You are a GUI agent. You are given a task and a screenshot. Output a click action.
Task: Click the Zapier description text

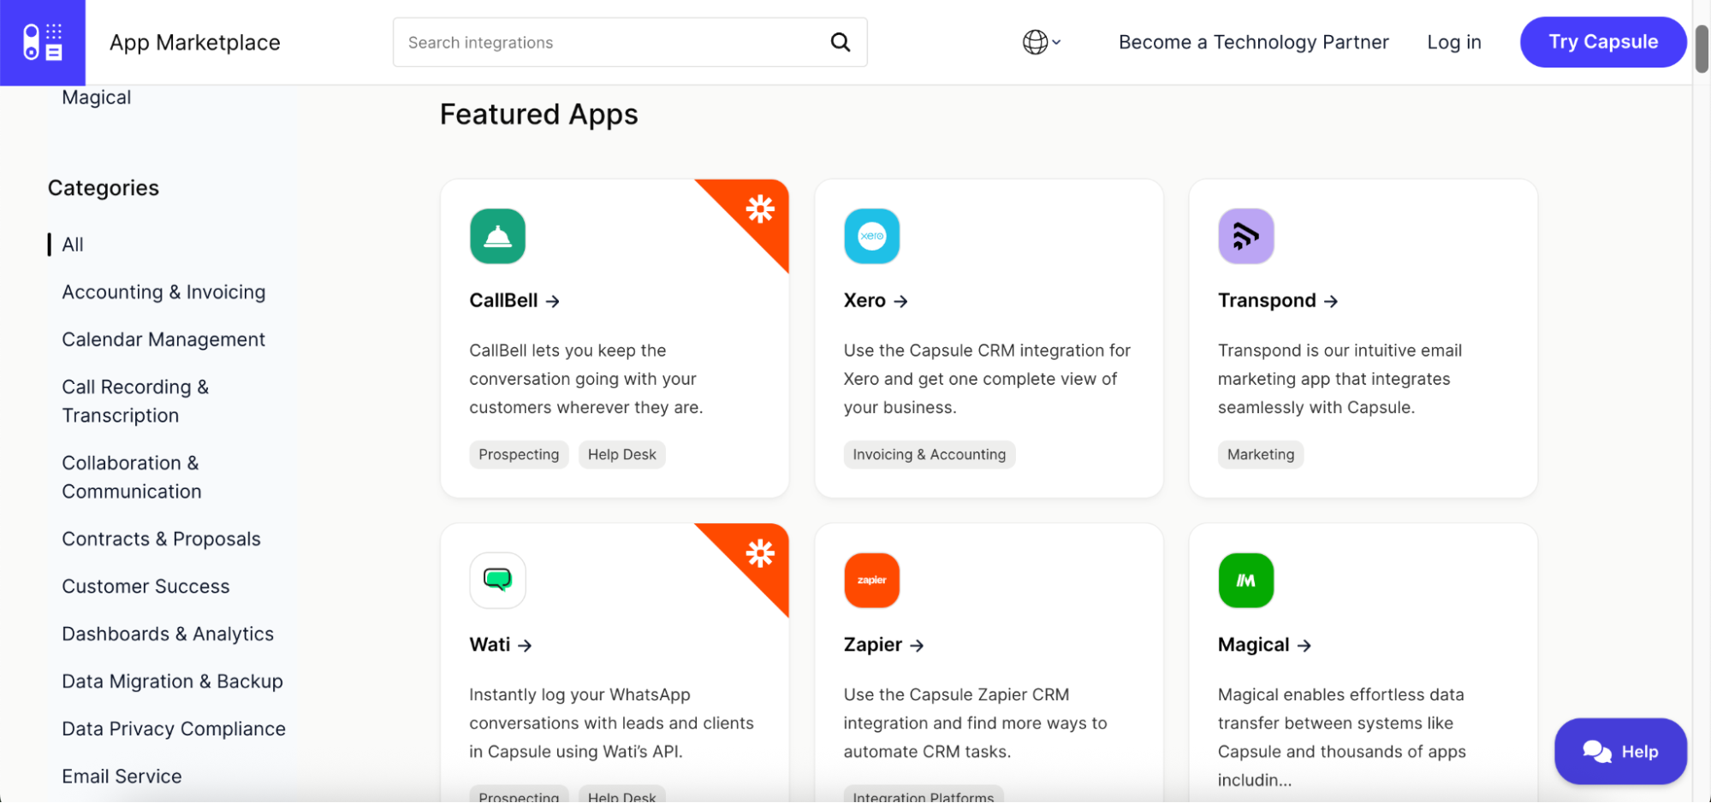[x=975, y=723]
